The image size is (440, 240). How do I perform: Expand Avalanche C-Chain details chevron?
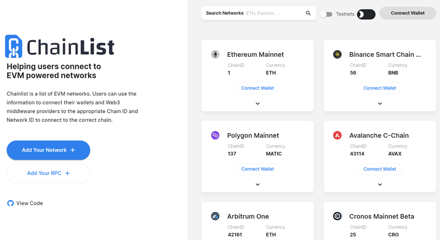(380, 185)
